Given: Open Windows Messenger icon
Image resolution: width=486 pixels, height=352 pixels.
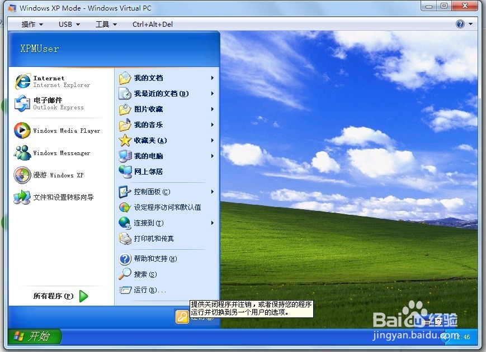Looking at the screenshot, I should point(22,153).
